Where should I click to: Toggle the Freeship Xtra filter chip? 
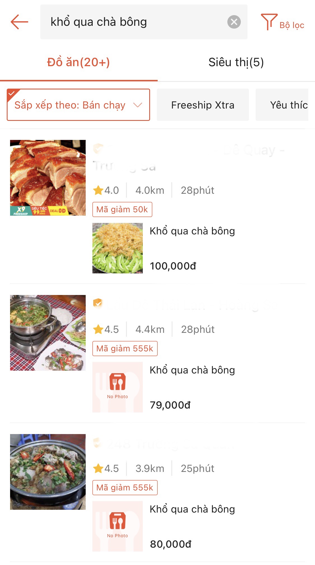pyautogui.click(x=203, y=105)
